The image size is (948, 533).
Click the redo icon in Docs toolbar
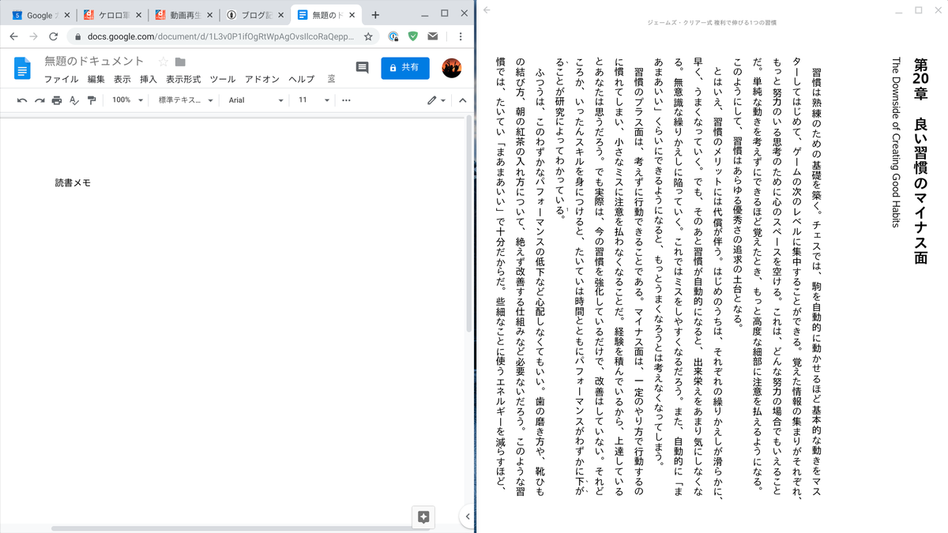[39, 100]
